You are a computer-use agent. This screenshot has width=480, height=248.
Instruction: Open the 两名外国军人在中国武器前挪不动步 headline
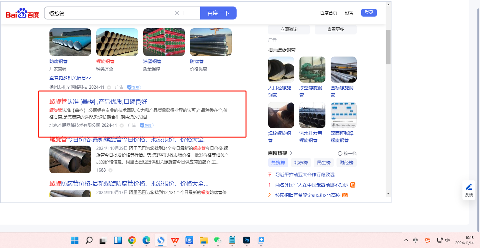[312, 185]
